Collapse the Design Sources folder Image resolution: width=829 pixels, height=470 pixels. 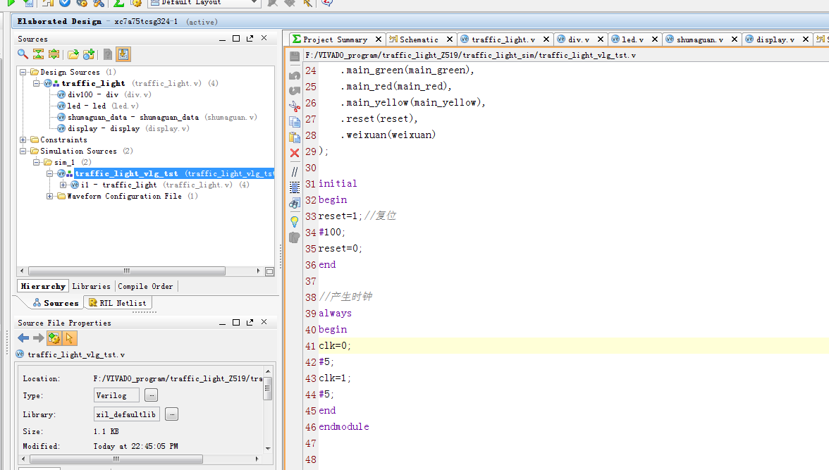tap(23, 72)
